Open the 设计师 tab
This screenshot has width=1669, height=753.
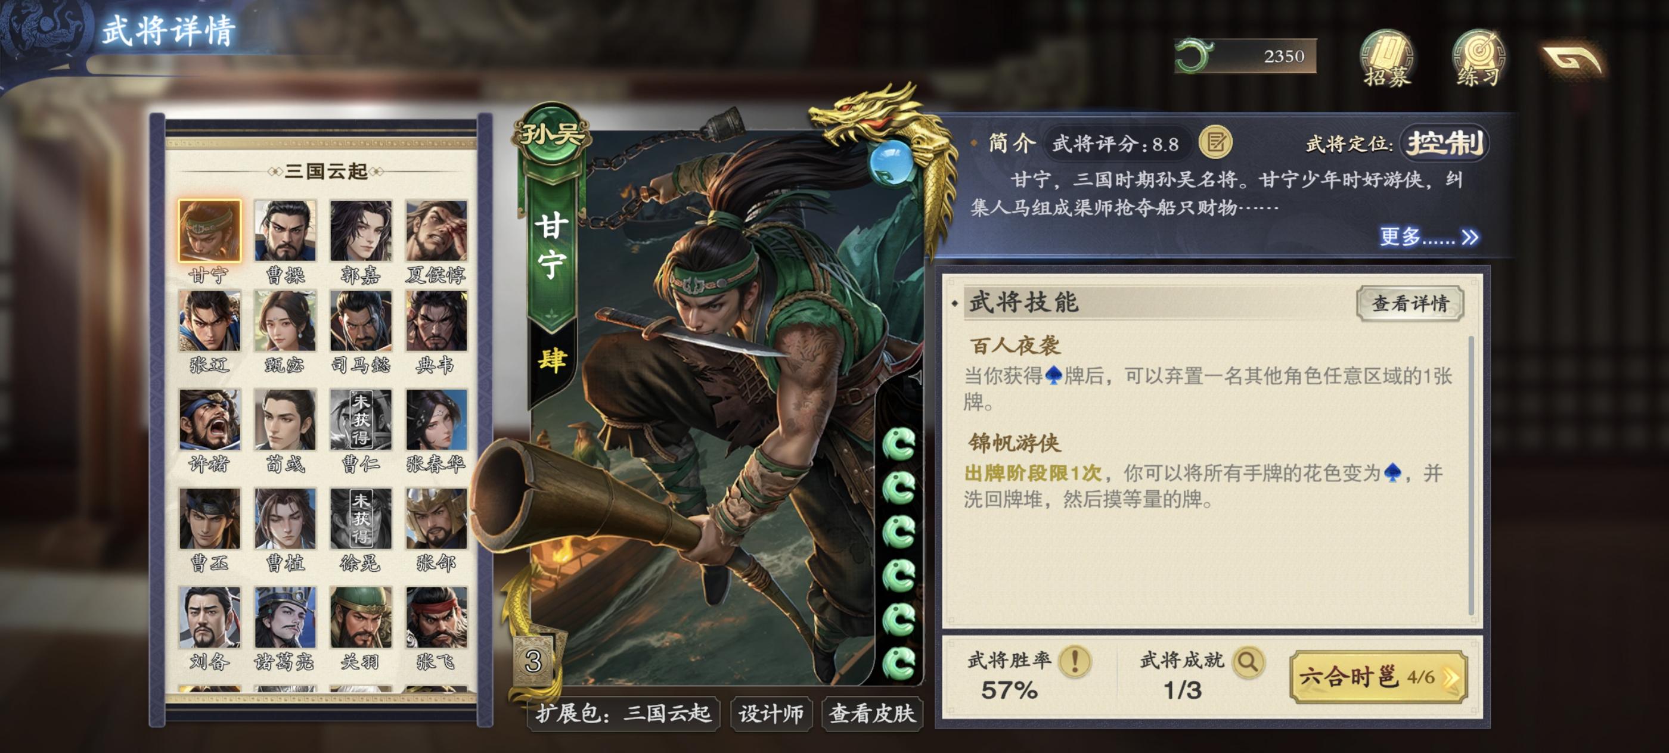point(771,714)
